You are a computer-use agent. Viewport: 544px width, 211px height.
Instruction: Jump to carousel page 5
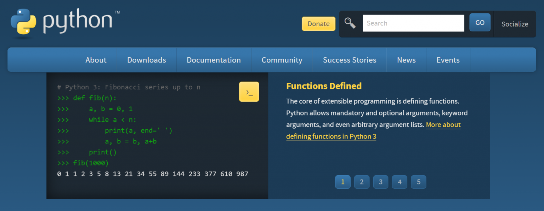(x=418, y=182)
